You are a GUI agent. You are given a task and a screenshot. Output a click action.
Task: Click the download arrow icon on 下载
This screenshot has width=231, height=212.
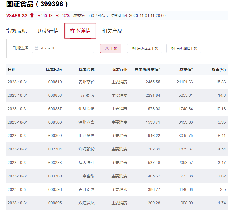pos(107,49)
